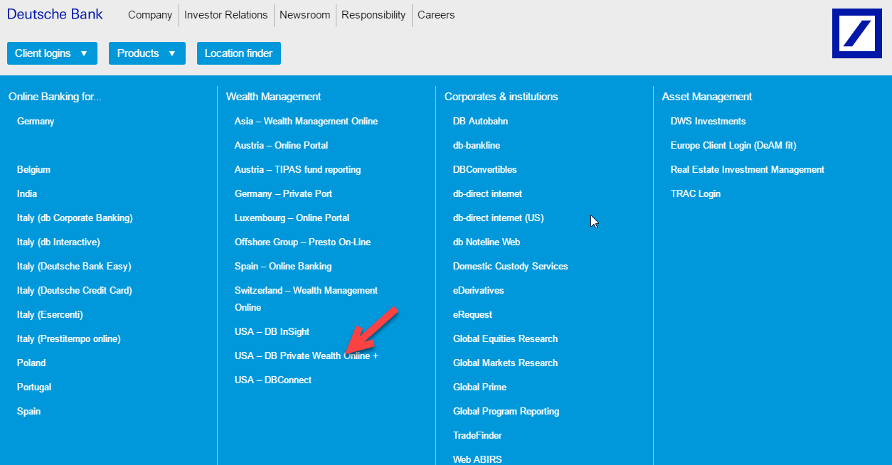The image size is (892, 465).
Task: Open Asia – Wealth Management Online
Action: (306, 121)
